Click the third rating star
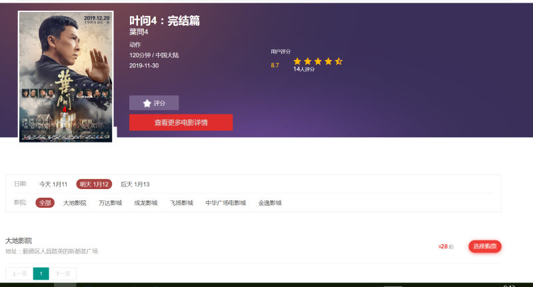 pos(318,61)
